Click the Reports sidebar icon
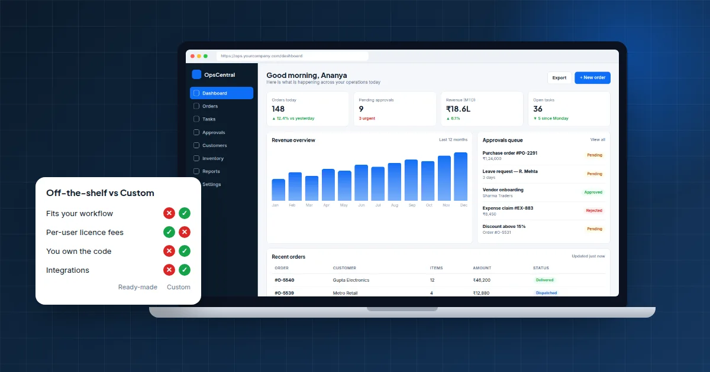This screenshot has height=372, width=710. click(196, 171)
